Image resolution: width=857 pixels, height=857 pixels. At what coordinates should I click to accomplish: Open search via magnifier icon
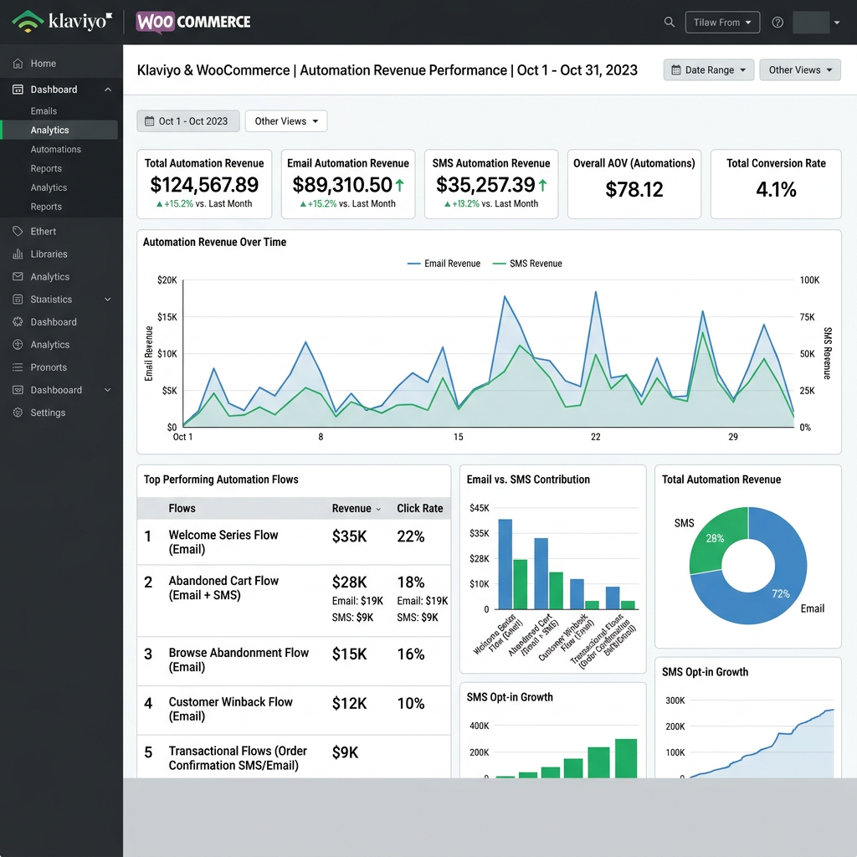tap(669, 22)
